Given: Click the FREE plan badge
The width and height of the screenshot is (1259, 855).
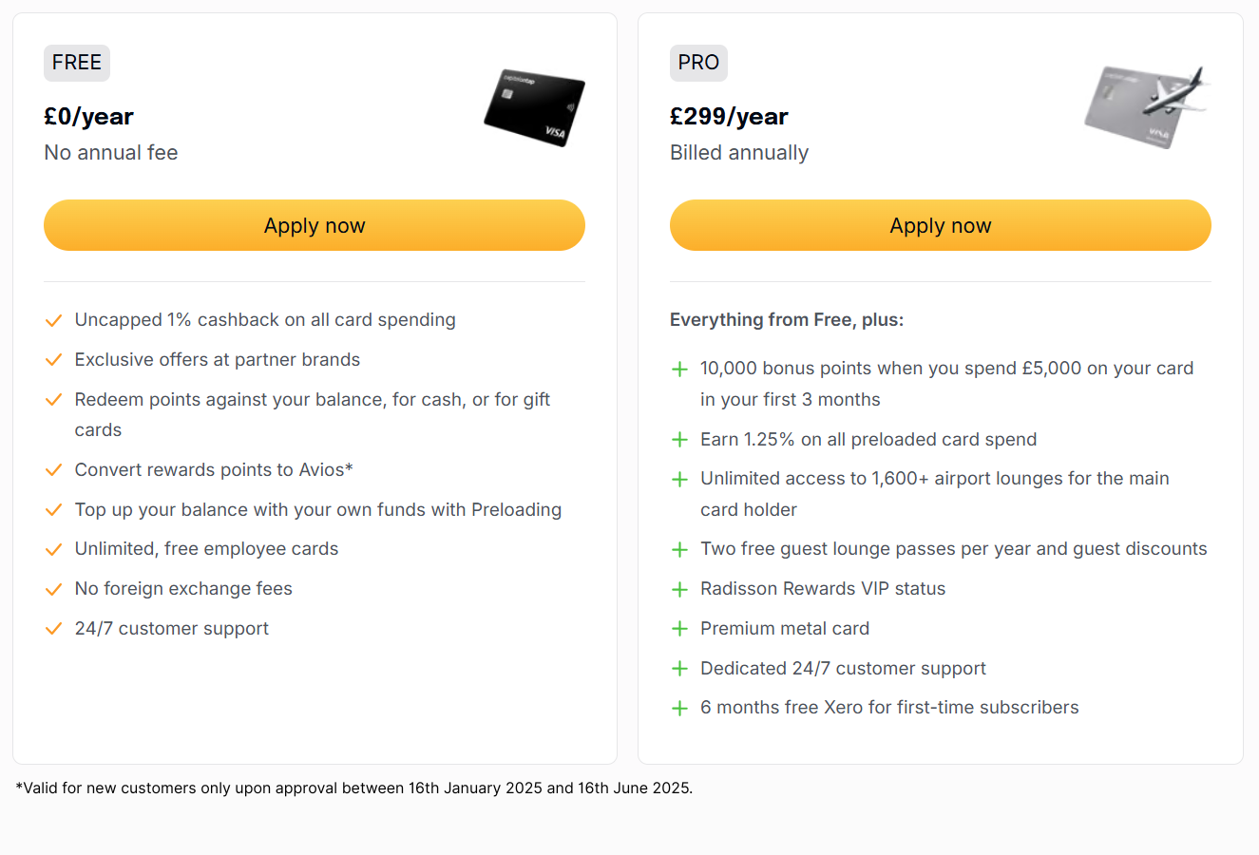Looking at the screenshot, I should tap(77, 63).
